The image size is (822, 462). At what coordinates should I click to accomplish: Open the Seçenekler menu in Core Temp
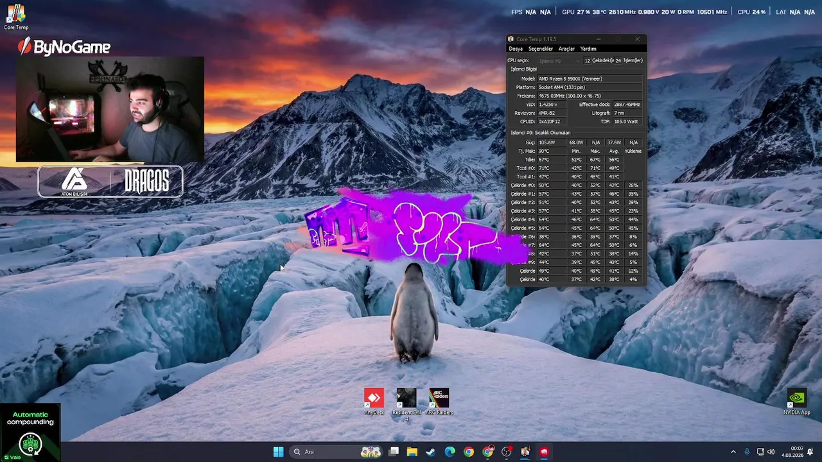pyautogui.click(x=540, y=49)
